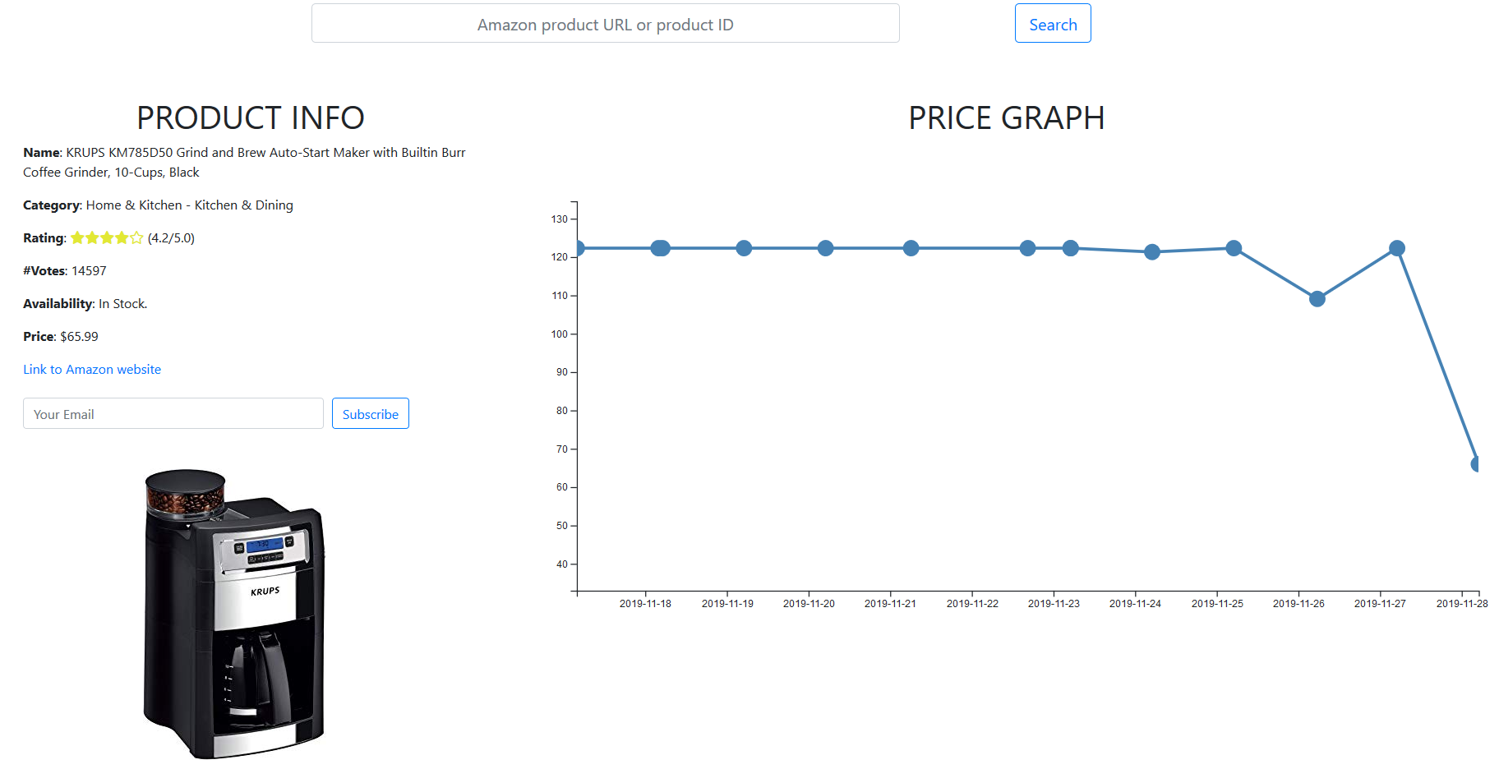Click the Your Email input field
The width and height of the screenshot is (1499, 769).
point(173,414)
